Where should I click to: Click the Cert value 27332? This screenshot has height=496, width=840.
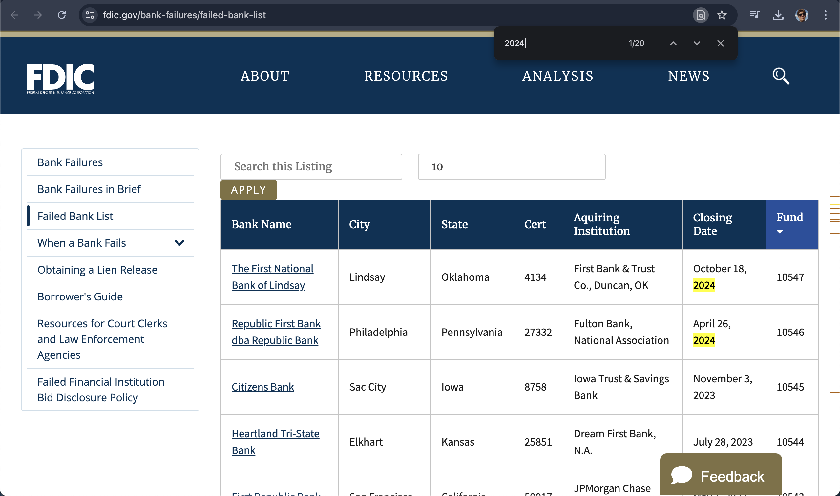pyautogui.click(x=538, y=332)
